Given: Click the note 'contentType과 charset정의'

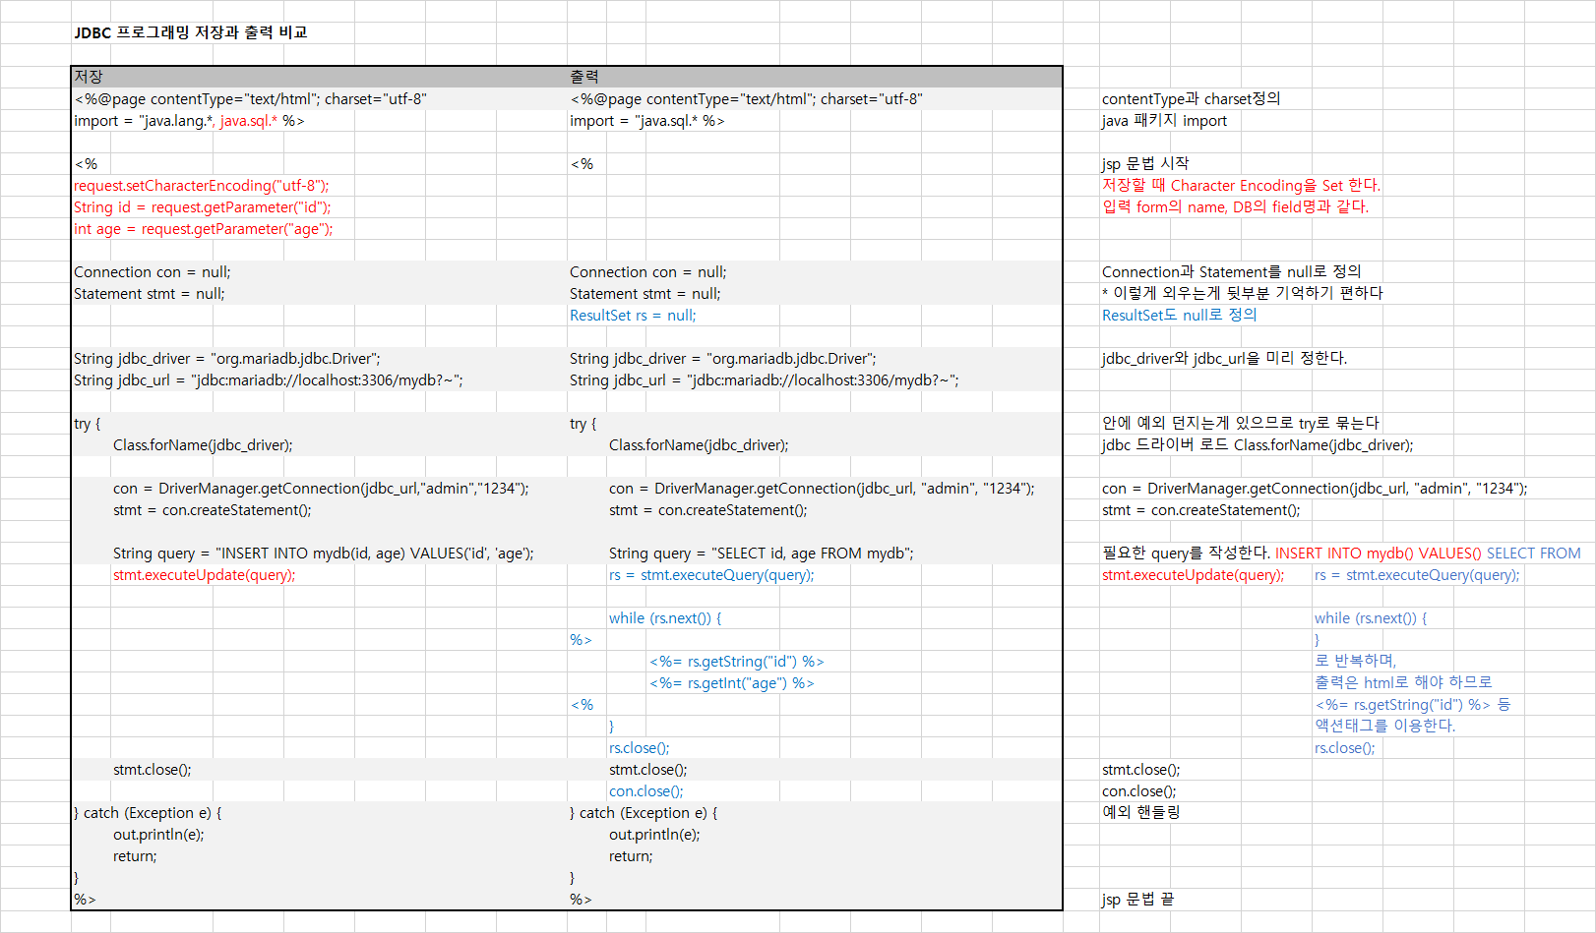Looking at the screenshot, I should coord(1192,98).
